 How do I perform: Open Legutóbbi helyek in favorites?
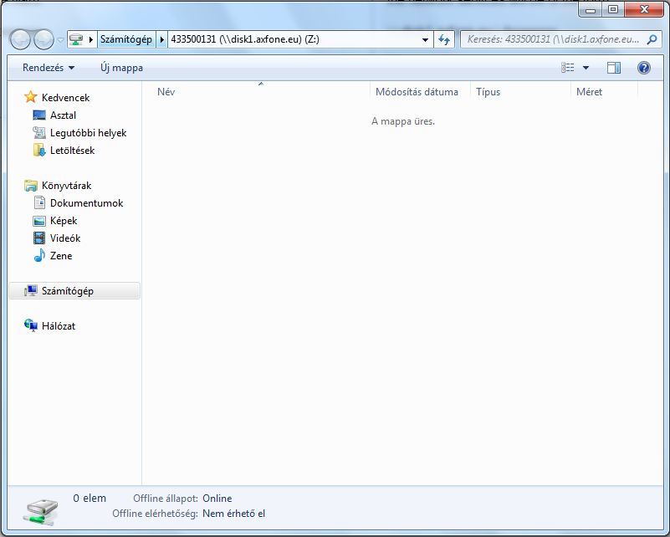(x=88, y=133)
